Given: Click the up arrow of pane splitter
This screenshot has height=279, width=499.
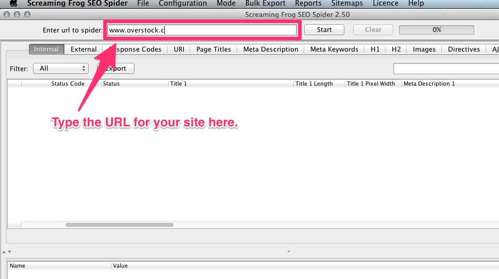Looking at the screenshot, I should [4, 252].
